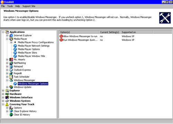
Task: Collapse the Windows Messenger node
Action: (7, 80)
